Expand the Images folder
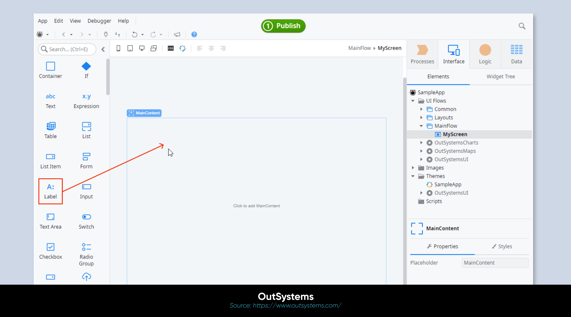 point(413,168)
